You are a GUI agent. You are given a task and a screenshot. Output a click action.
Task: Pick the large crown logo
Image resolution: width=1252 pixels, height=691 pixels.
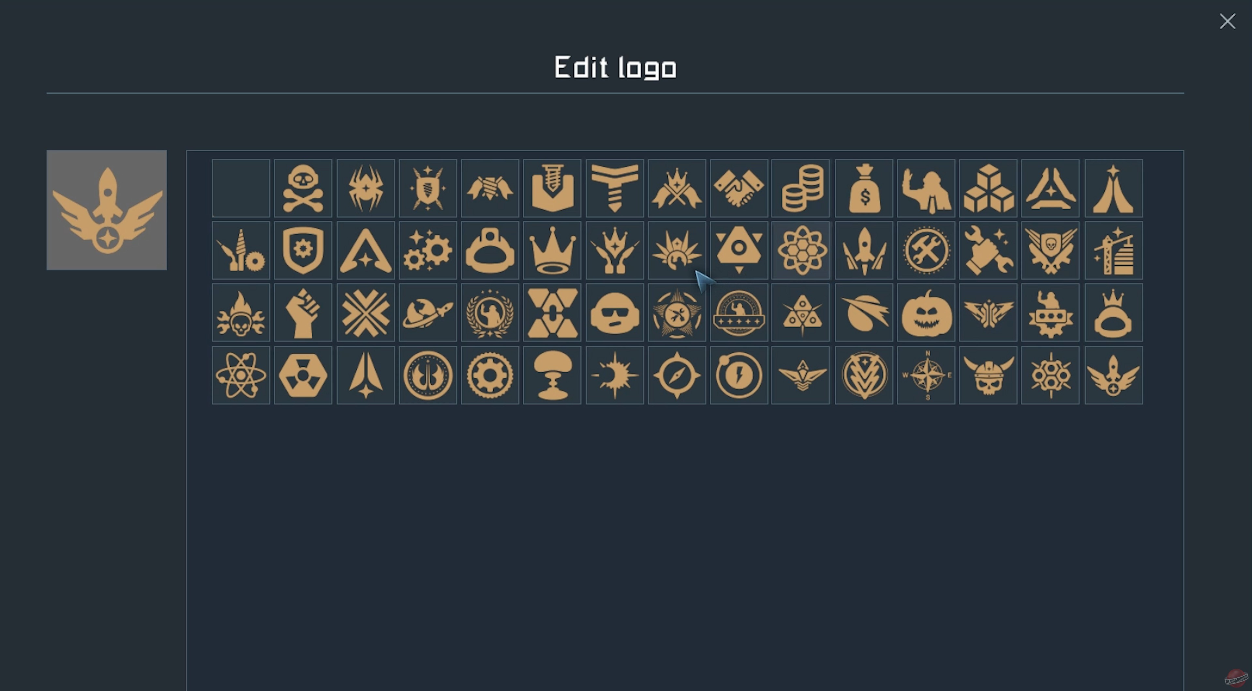tap(552, 250)
